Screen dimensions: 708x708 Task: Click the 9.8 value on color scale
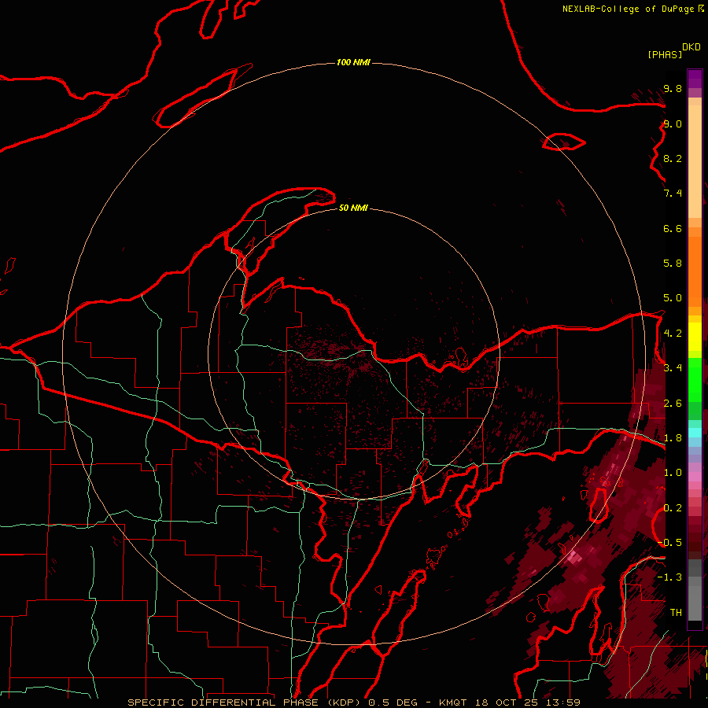pyautogui.click(x=673, y=88)
